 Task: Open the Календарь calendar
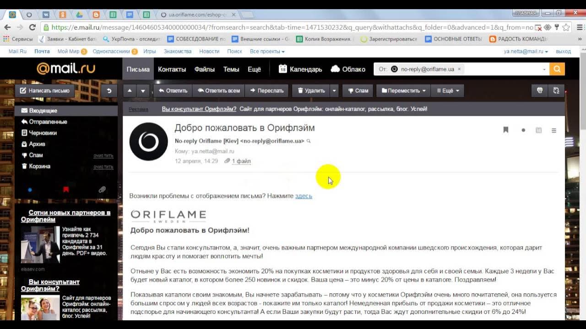tap(300, 69)
